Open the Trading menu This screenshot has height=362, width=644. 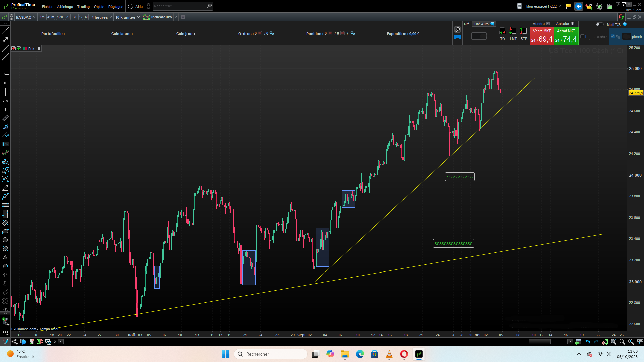pyautogui.click(x=83, y=7)
